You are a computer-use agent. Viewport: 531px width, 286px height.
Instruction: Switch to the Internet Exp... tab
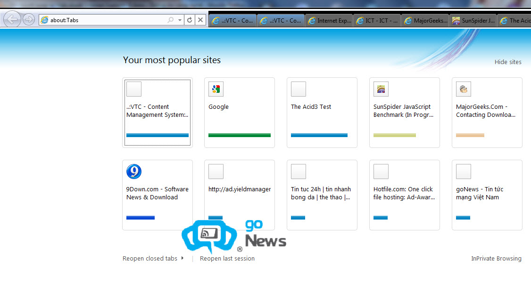(329, 21)
